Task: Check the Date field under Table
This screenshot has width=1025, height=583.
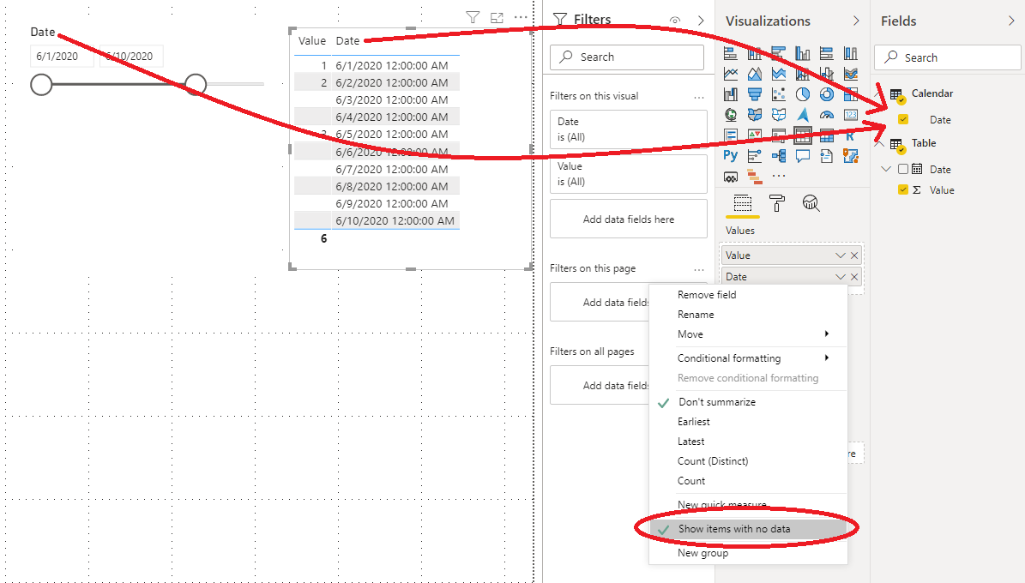Action: tap(902, 169)
